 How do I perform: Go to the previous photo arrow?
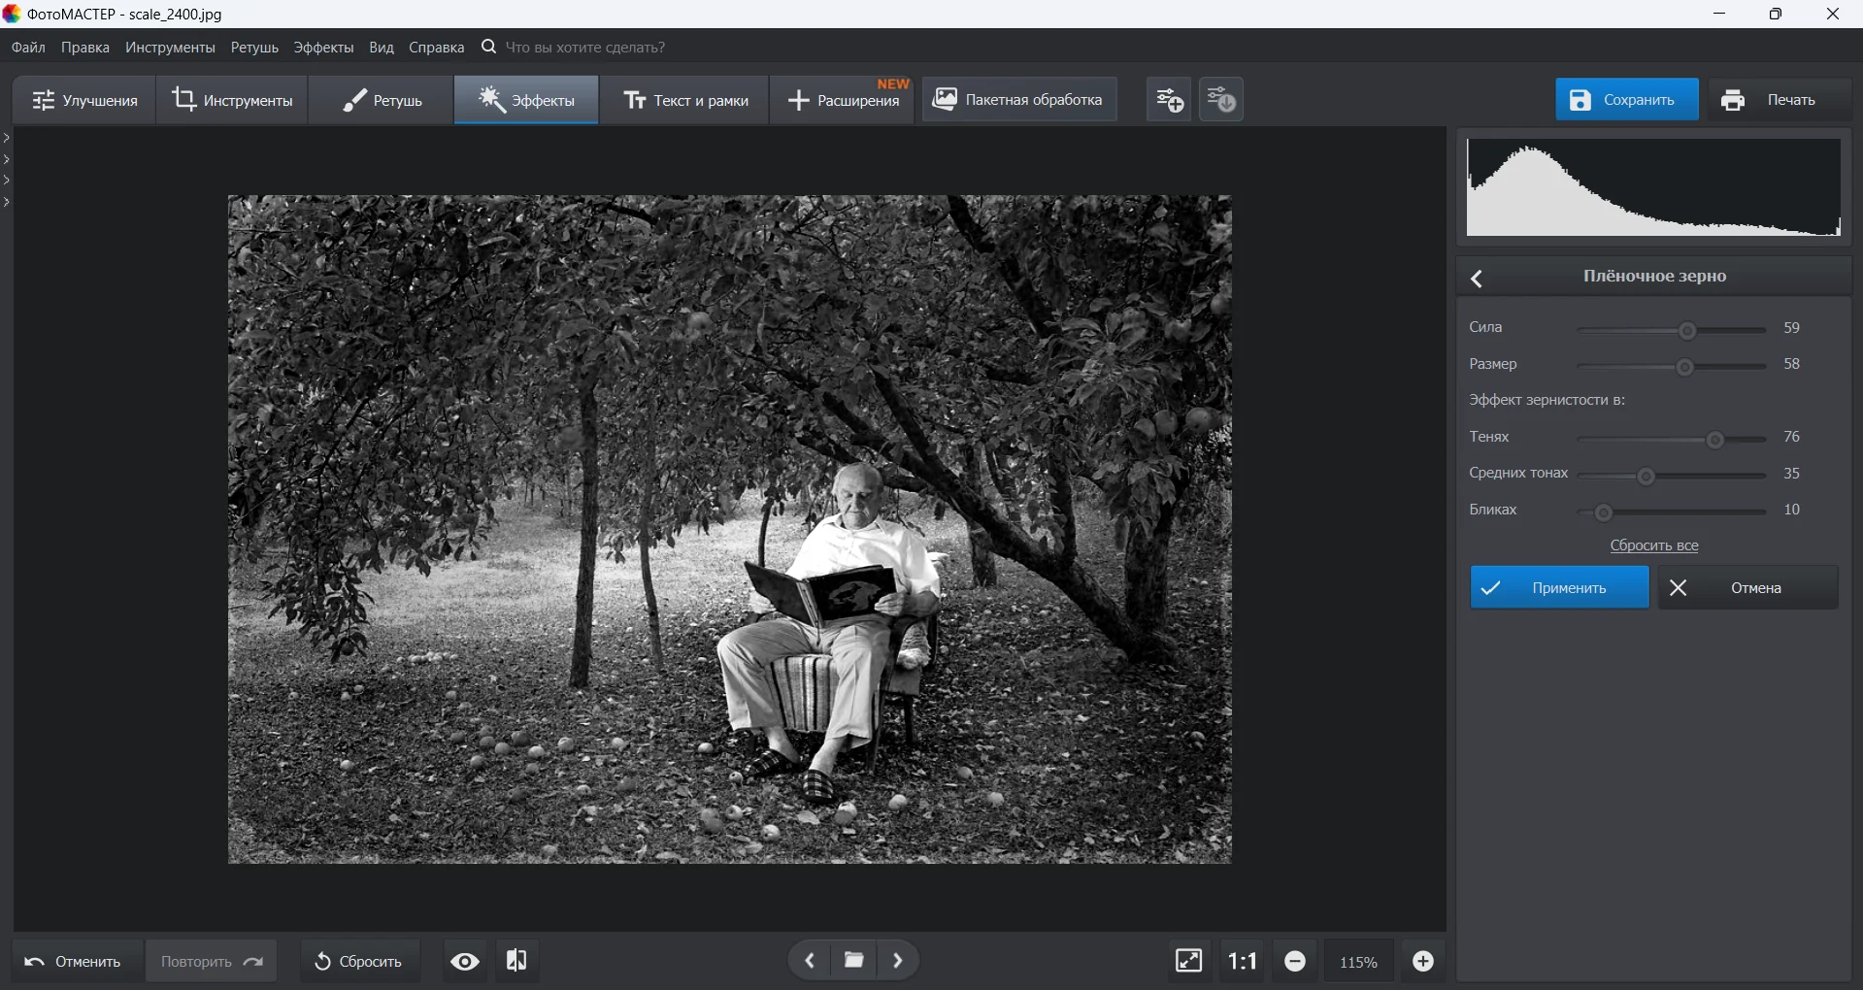coord(809,960)
